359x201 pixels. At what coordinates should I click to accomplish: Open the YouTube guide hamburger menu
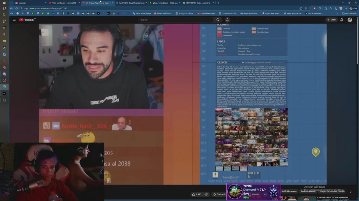point(14,20)
